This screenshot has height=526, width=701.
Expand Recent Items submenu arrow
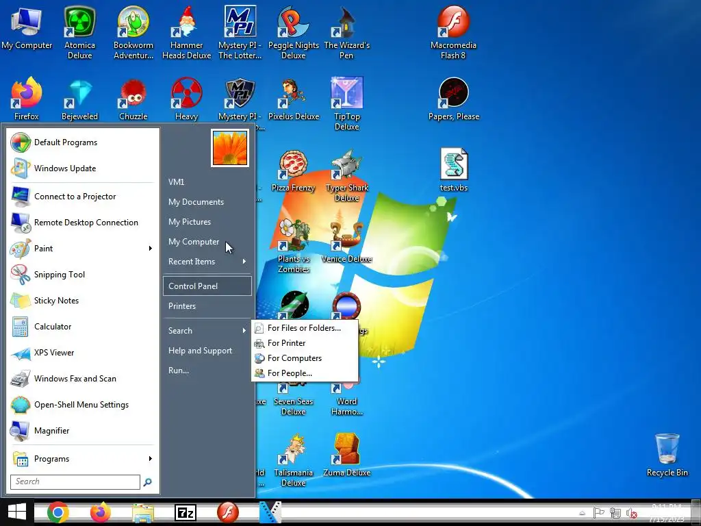244,261
